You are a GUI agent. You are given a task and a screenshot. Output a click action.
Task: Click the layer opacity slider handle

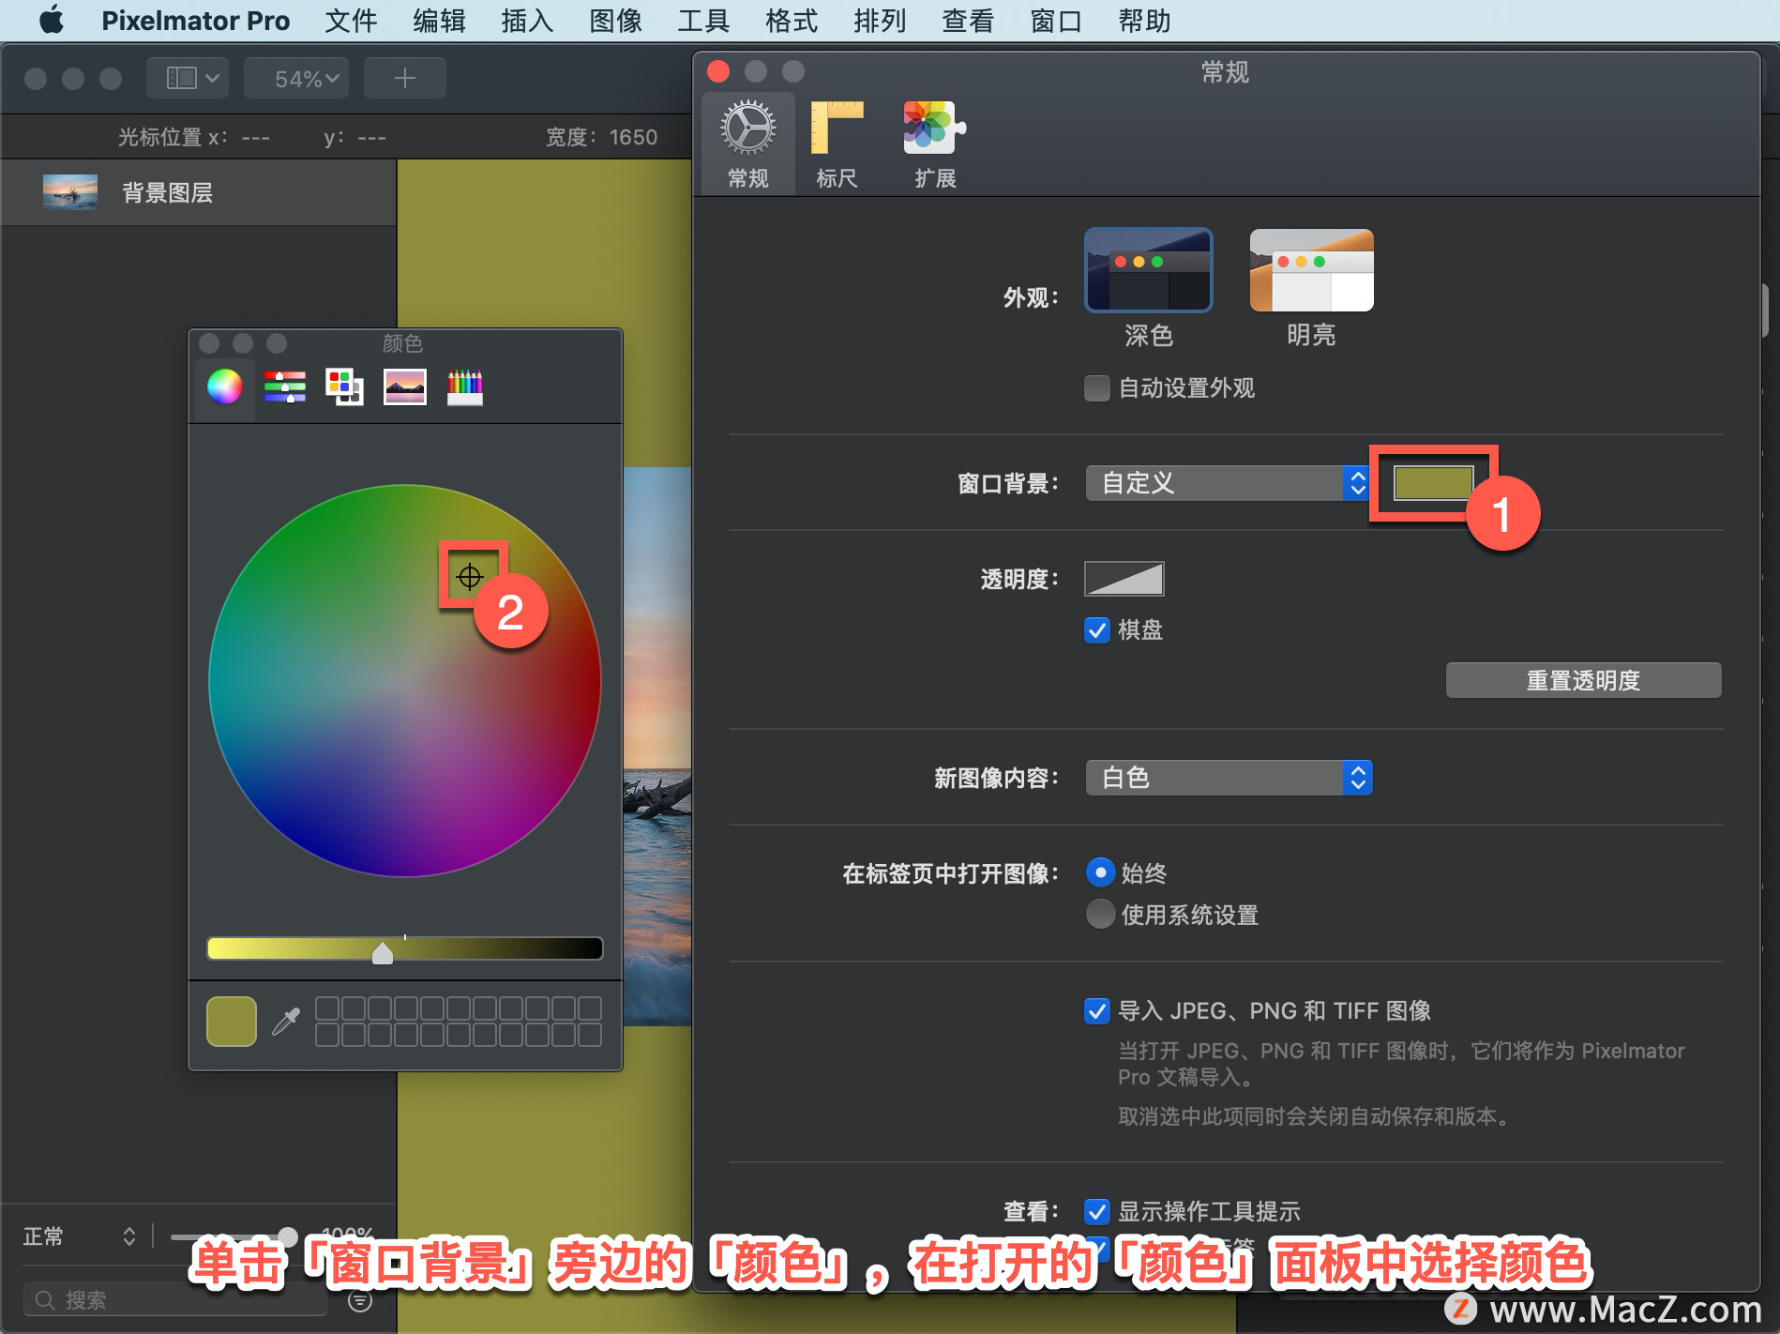[x=288, y=1236]
